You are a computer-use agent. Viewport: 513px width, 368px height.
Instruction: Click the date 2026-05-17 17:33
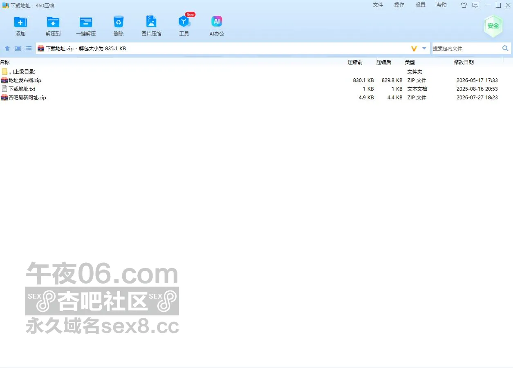point(477,80)
